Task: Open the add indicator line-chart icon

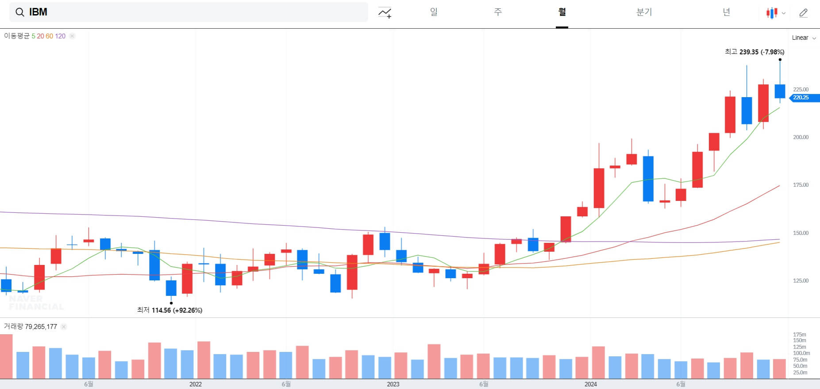Action: [x=385, y=13]
